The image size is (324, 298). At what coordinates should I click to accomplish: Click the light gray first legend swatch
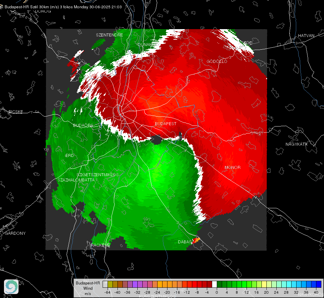point(105,284)
